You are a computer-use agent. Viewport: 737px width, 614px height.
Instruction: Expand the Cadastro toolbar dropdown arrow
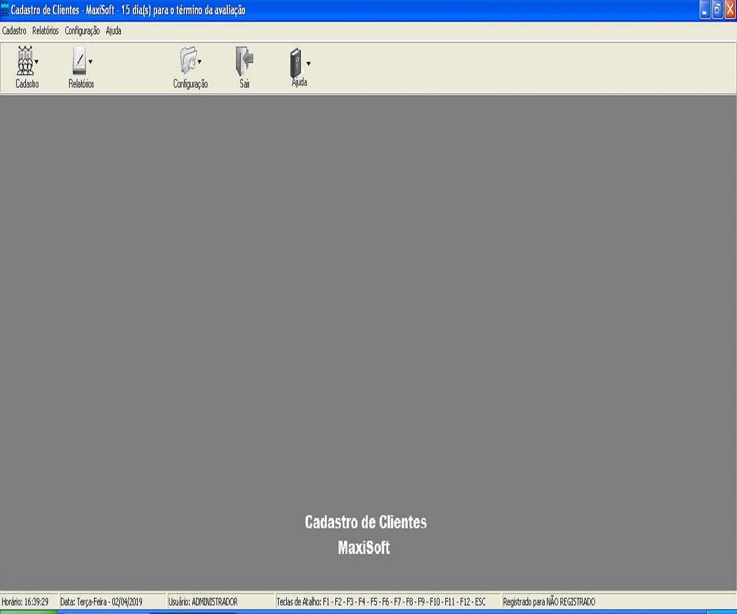click(37, 62)
